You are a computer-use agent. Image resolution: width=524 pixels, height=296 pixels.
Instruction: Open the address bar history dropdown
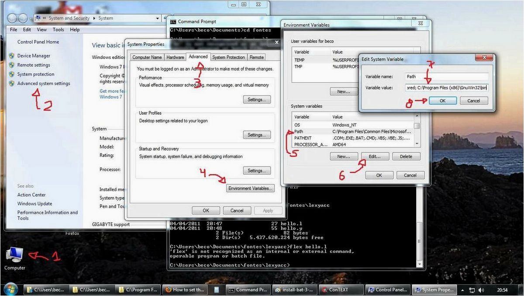[158, 18]
